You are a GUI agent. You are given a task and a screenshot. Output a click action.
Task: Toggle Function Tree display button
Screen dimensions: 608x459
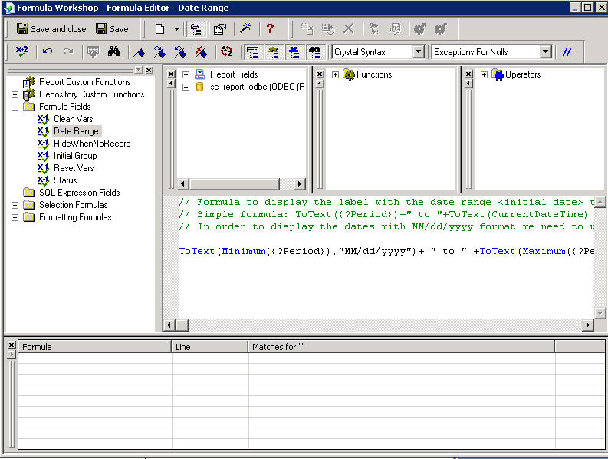274,51
